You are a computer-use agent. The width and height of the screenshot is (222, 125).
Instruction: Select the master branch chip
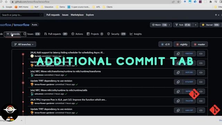click(199, 44)
